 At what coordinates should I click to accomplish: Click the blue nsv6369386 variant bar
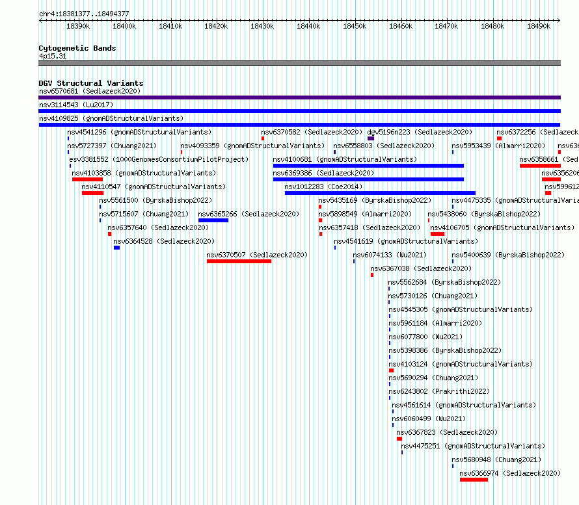click(x=368, y=179)
